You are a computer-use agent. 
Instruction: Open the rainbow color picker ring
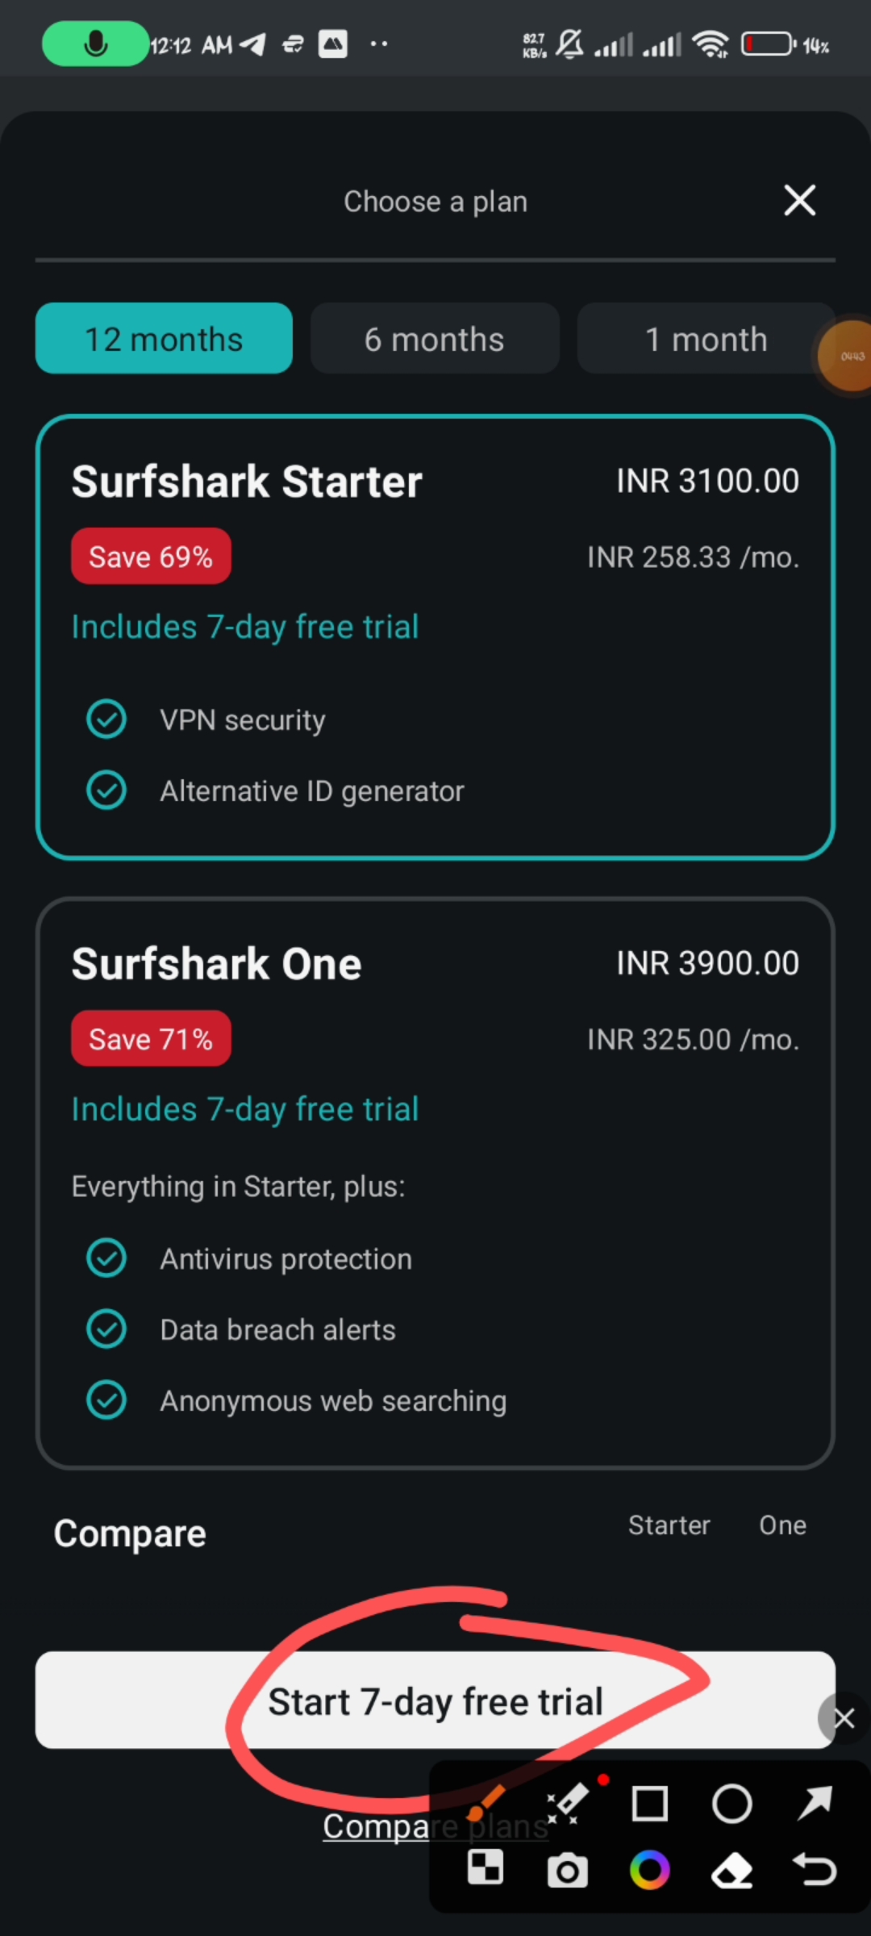point(650,1870)
